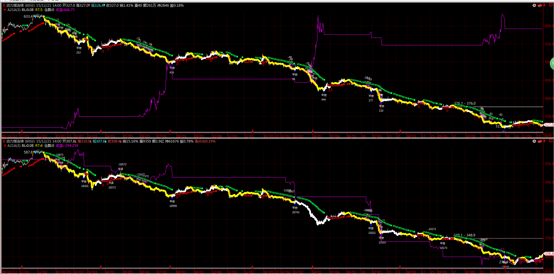This screenshot has width=554, height=274.
Task: Maximize the top chart pane with the square icon
Action: pyautogui.click(x=551, y=5)
